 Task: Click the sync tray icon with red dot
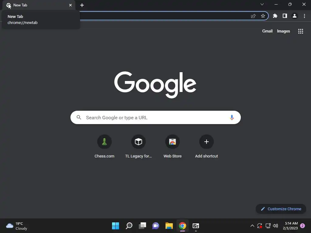[260, 226]
